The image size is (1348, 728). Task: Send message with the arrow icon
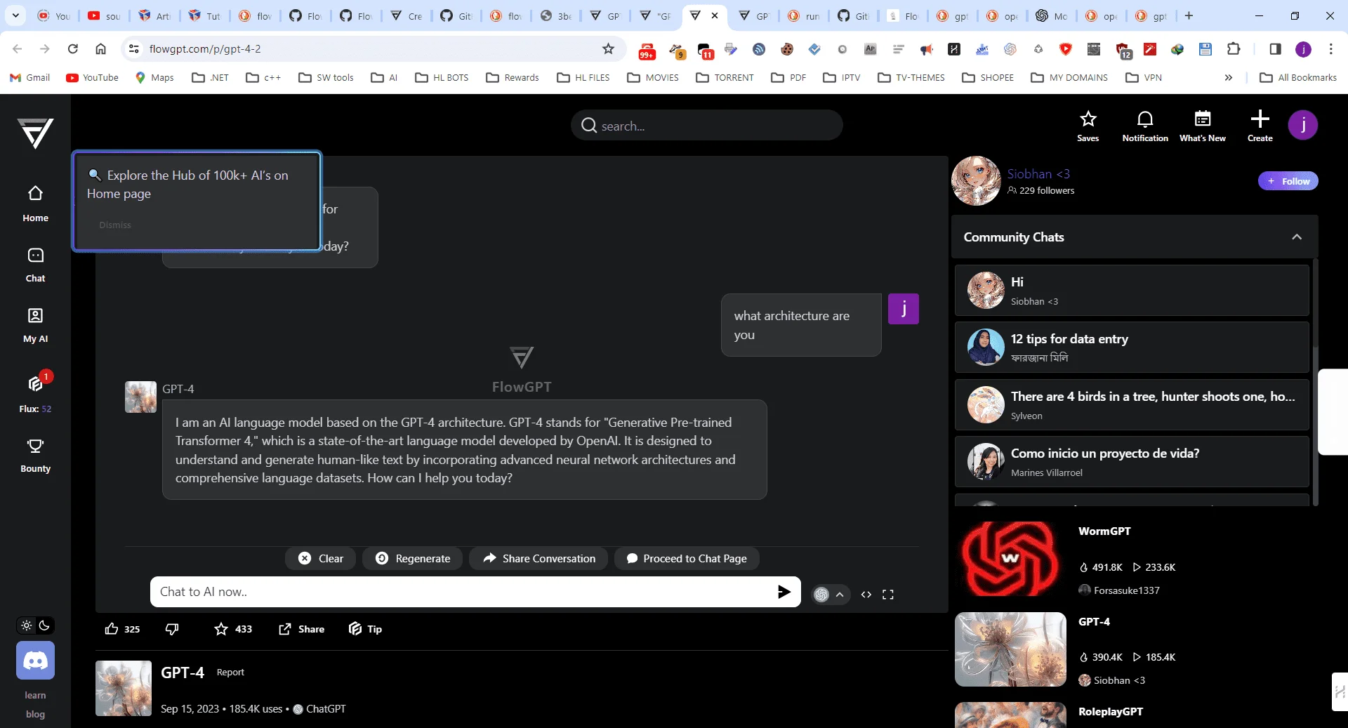point(784,592)
